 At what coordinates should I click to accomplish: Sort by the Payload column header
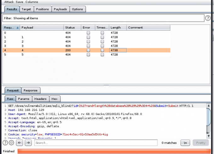(42, 28)
